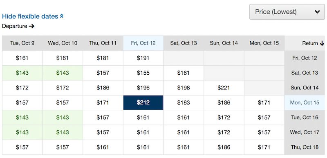Select $181 fare departing Thu, Oct 11
This screenshot has height=158, width=327.
pyautogui.click(x=103, y=58)
